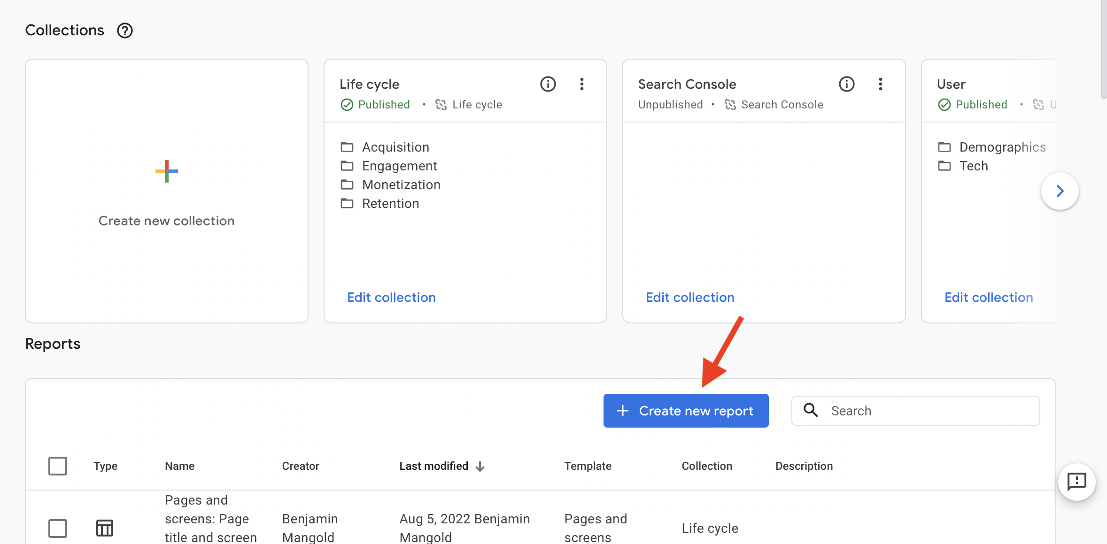Image resolution: width=1107 pixels, height=544 pixels.
Task: Check the Pages and screens report checkbox
Action: click(x=57, y=528)
